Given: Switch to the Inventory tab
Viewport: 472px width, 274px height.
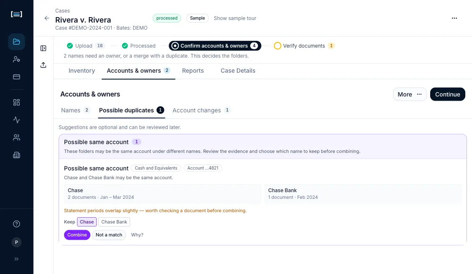Looking at the screenshot, I should (x=82, y=71).
